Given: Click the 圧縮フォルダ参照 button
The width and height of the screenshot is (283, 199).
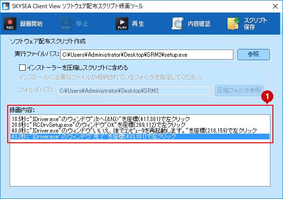Looking at the screenshot, I should 239,90.
